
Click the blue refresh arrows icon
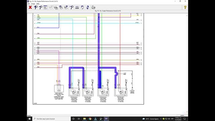[x=88, y=7]
